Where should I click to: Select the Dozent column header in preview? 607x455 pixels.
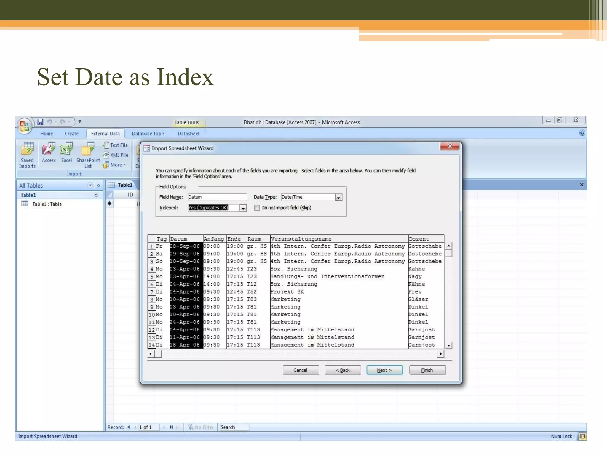[x=426, y=239]
